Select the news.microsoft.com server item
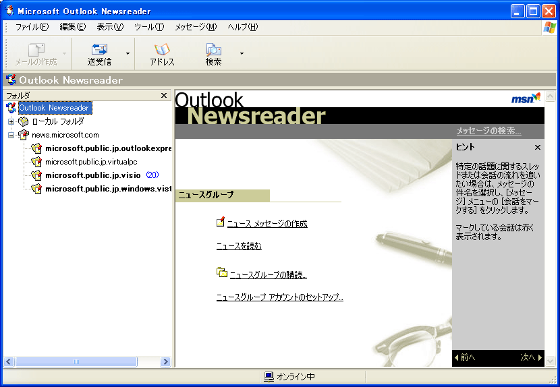This screenshot has width=560, height=387. click(65, 135)
